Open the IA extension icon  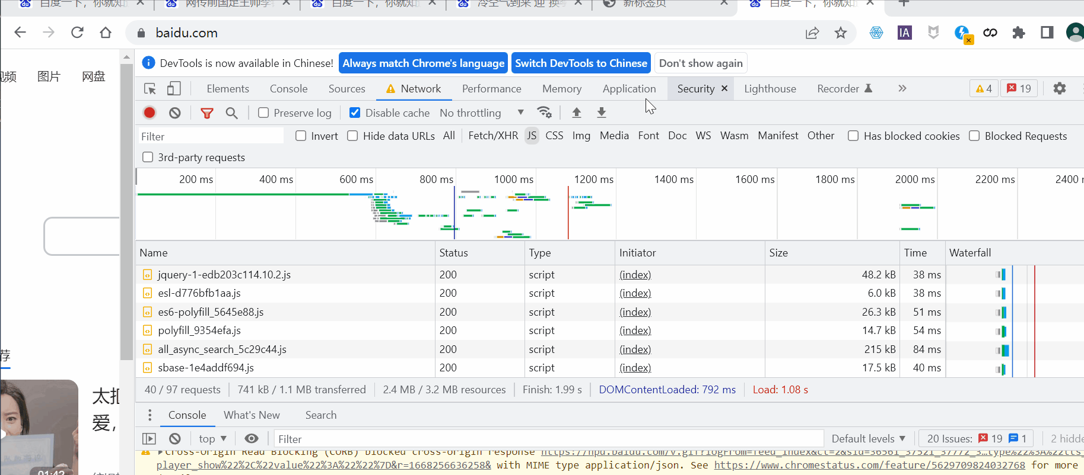[905, 33]
